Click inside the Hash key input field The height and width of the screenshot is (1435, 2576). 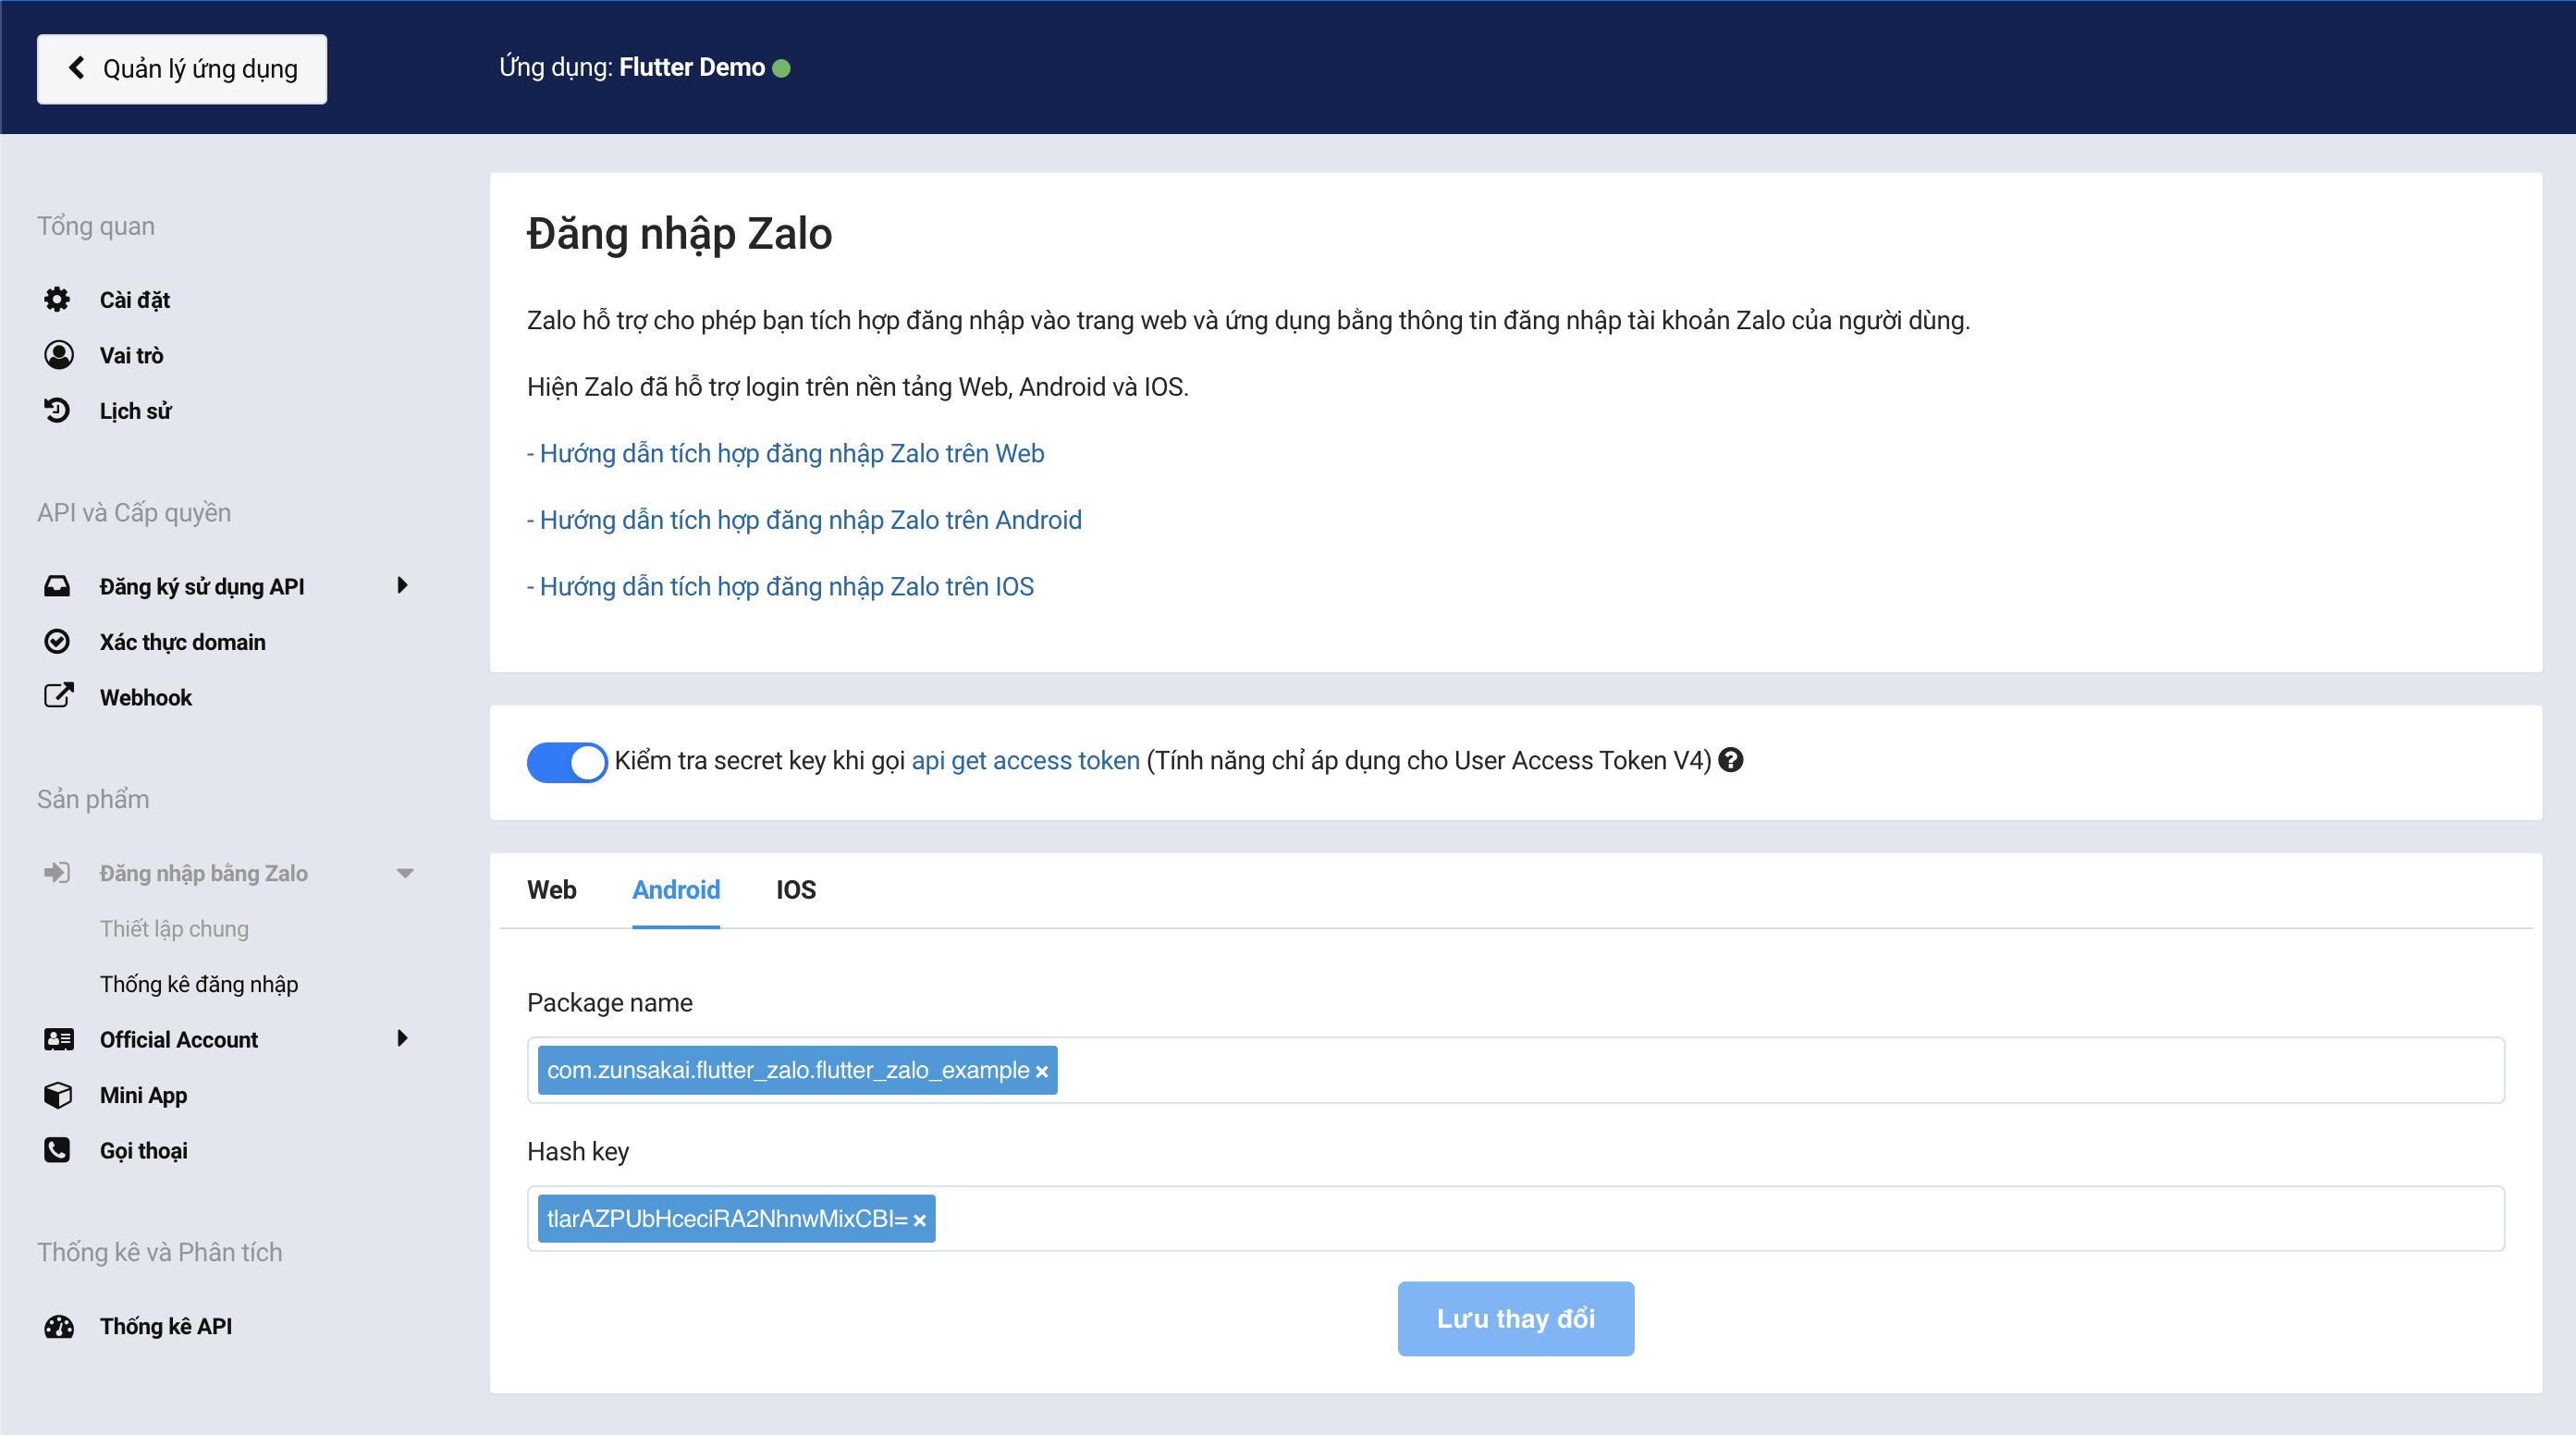[1700, 1218]
